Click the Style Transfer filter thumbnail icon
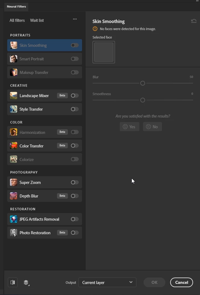 14,109
